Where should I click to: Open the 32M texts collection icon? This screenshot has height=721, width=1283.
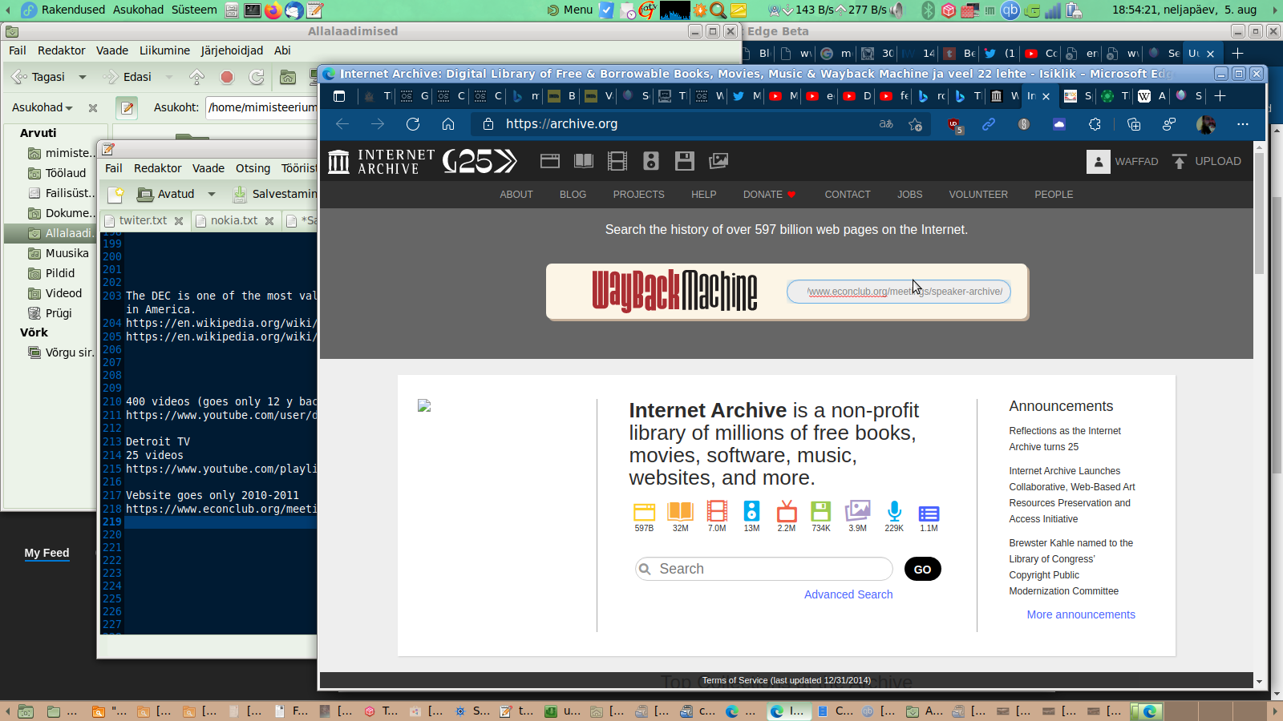pos(681,512)
